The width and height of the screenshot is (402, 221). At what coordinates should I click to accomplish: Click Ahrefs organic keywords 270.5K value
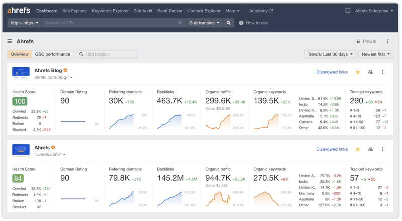pos(266,178)
